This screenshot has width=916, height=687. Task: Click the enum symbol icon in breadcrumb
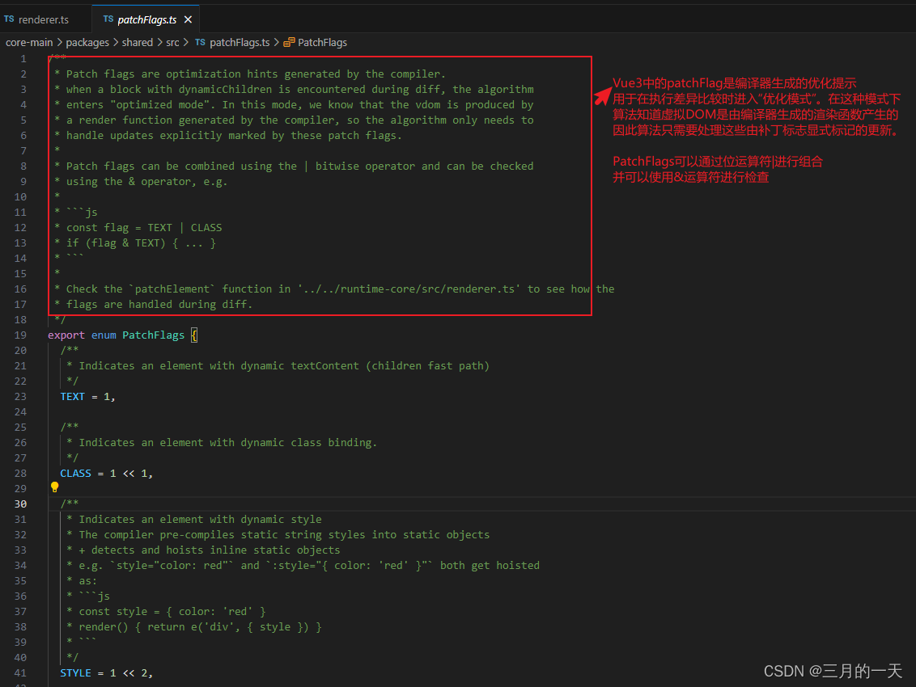(289, 43)
